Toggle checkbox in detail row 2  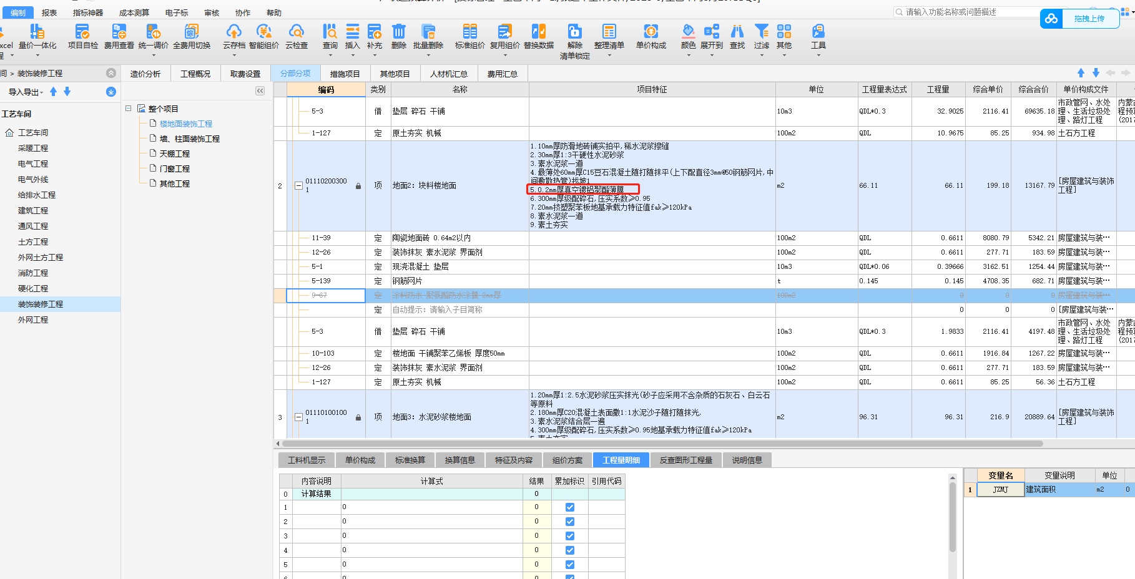pyautogui.click(x=570, y=522)
